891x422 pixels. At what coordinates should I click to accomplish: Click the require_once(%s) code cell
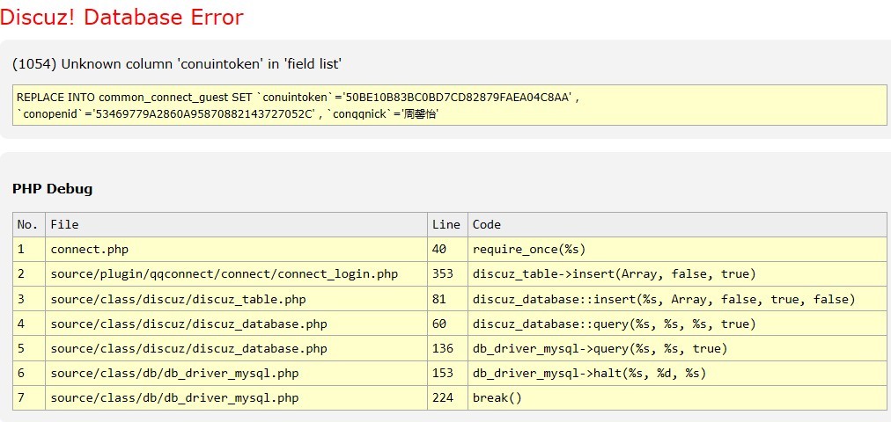(x=528, y=250)
